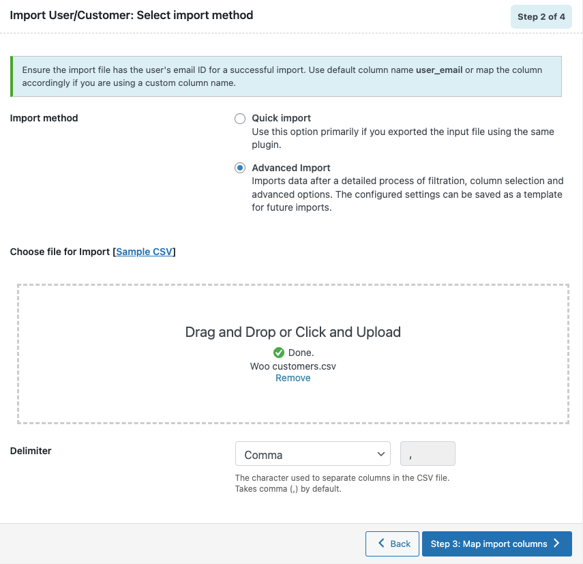
Task: Go back using the Back button
Action: coord(393,544)
